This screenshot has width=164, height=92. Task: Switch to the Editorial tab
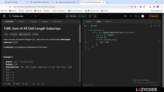tap(33, 21)
